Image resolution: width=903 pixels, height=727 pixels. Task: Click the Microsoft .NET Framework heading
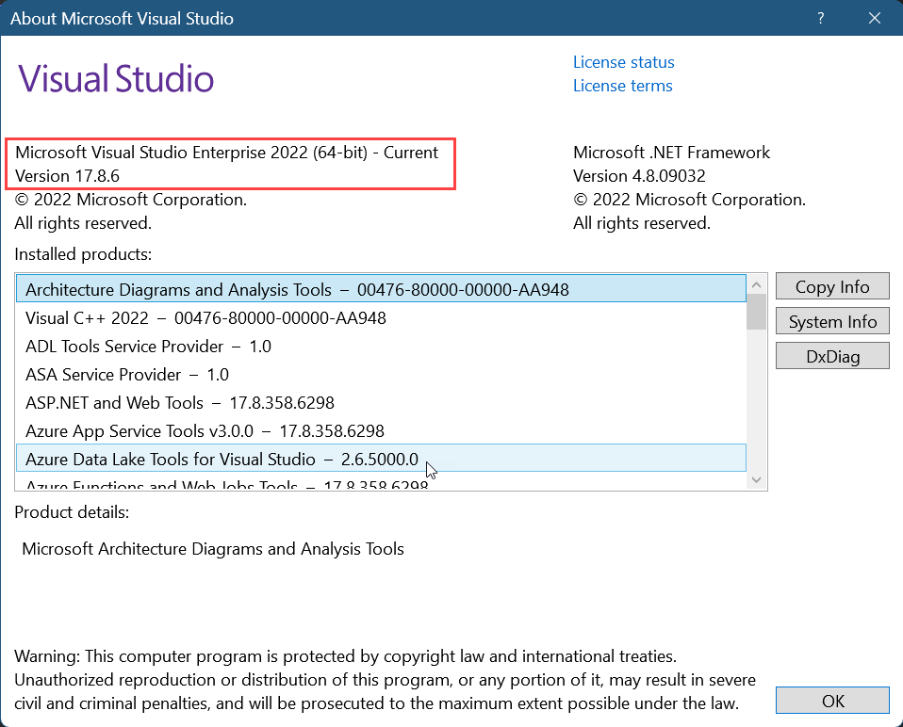pos(671,153)
